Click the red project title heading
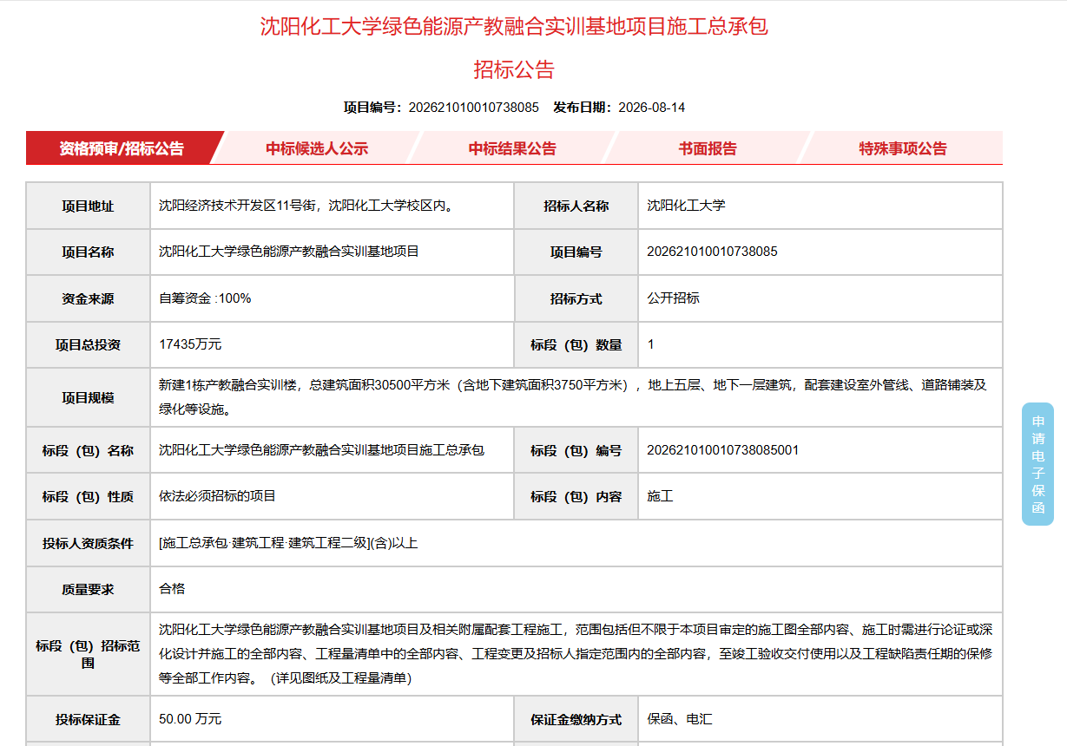Viewport: 1067px width, 746px height. click(x=514, y=27)
